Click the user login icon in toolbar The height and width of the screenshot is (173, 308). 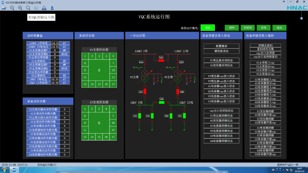pyautogui.click(x=52, y=8)
